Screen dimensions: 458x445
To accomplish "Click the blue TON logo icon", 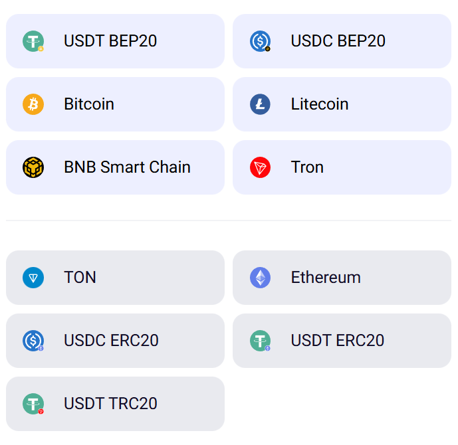I will click(x=33, y=278).
